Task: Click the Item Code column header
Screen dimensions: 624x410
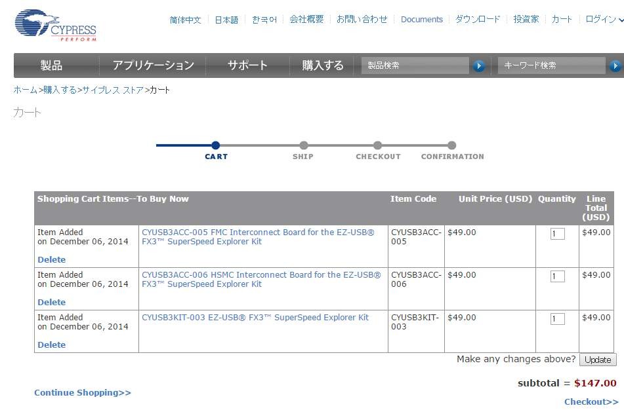Action: 413,198
